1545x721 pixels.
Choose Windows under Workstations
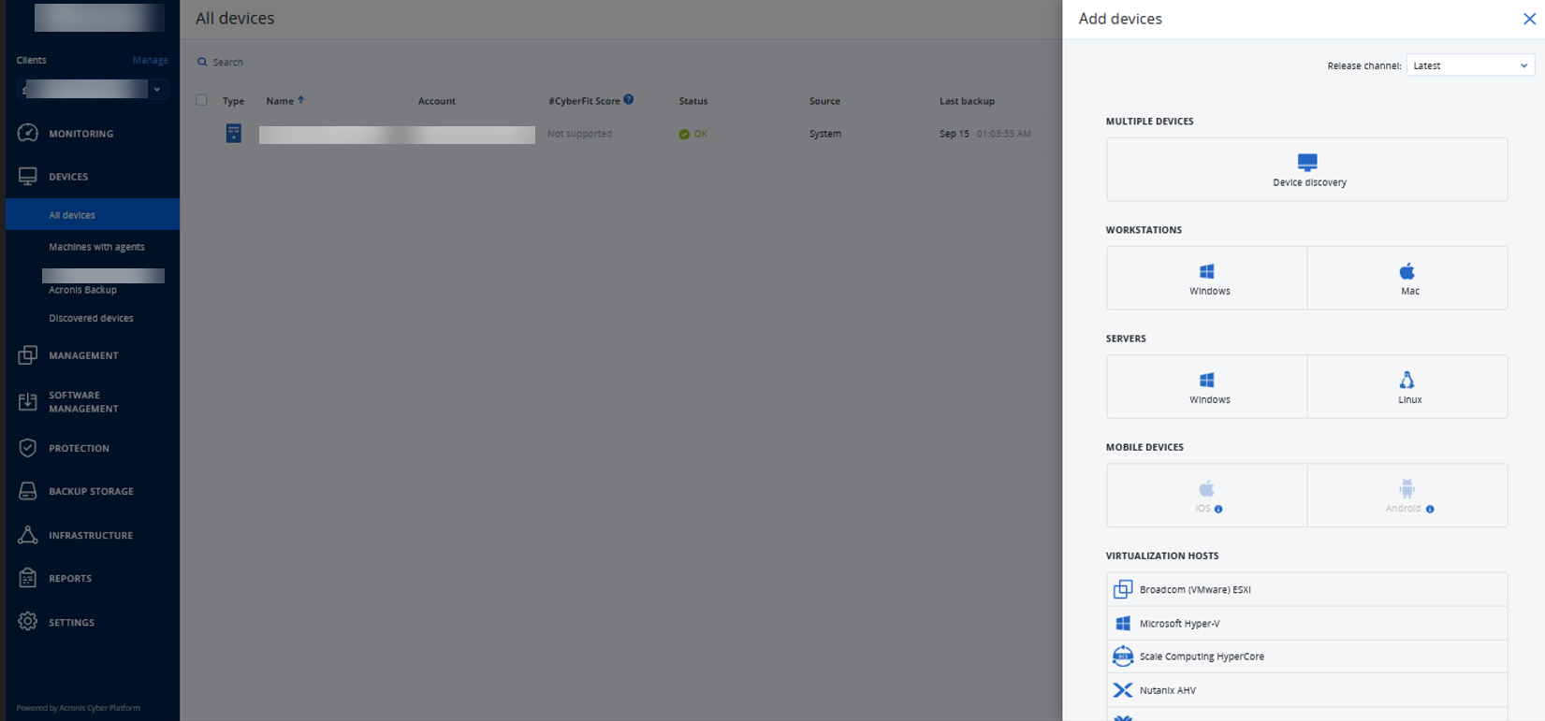click(1207, 278)
